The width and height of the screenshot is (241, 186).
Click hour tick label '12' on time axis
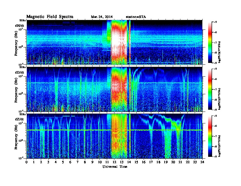click(114, 162)
